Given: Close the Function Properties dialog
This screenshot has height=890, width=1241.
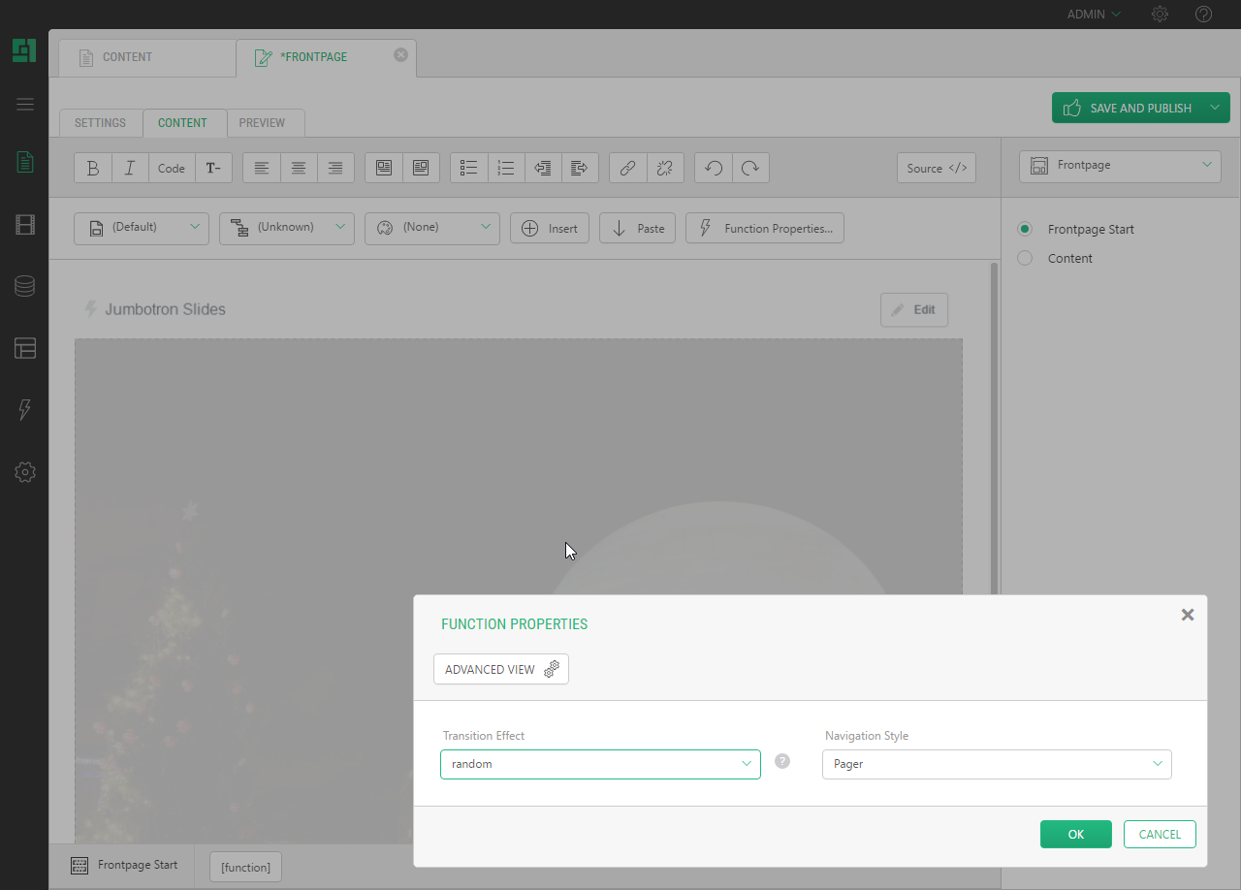Looking at the screenshot, I should click(1187, 615).
